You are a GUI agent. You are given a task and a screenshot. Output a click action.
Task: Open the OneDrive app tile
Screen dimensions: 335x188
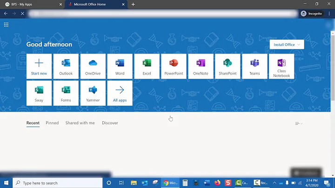click(x=93, y=66)
